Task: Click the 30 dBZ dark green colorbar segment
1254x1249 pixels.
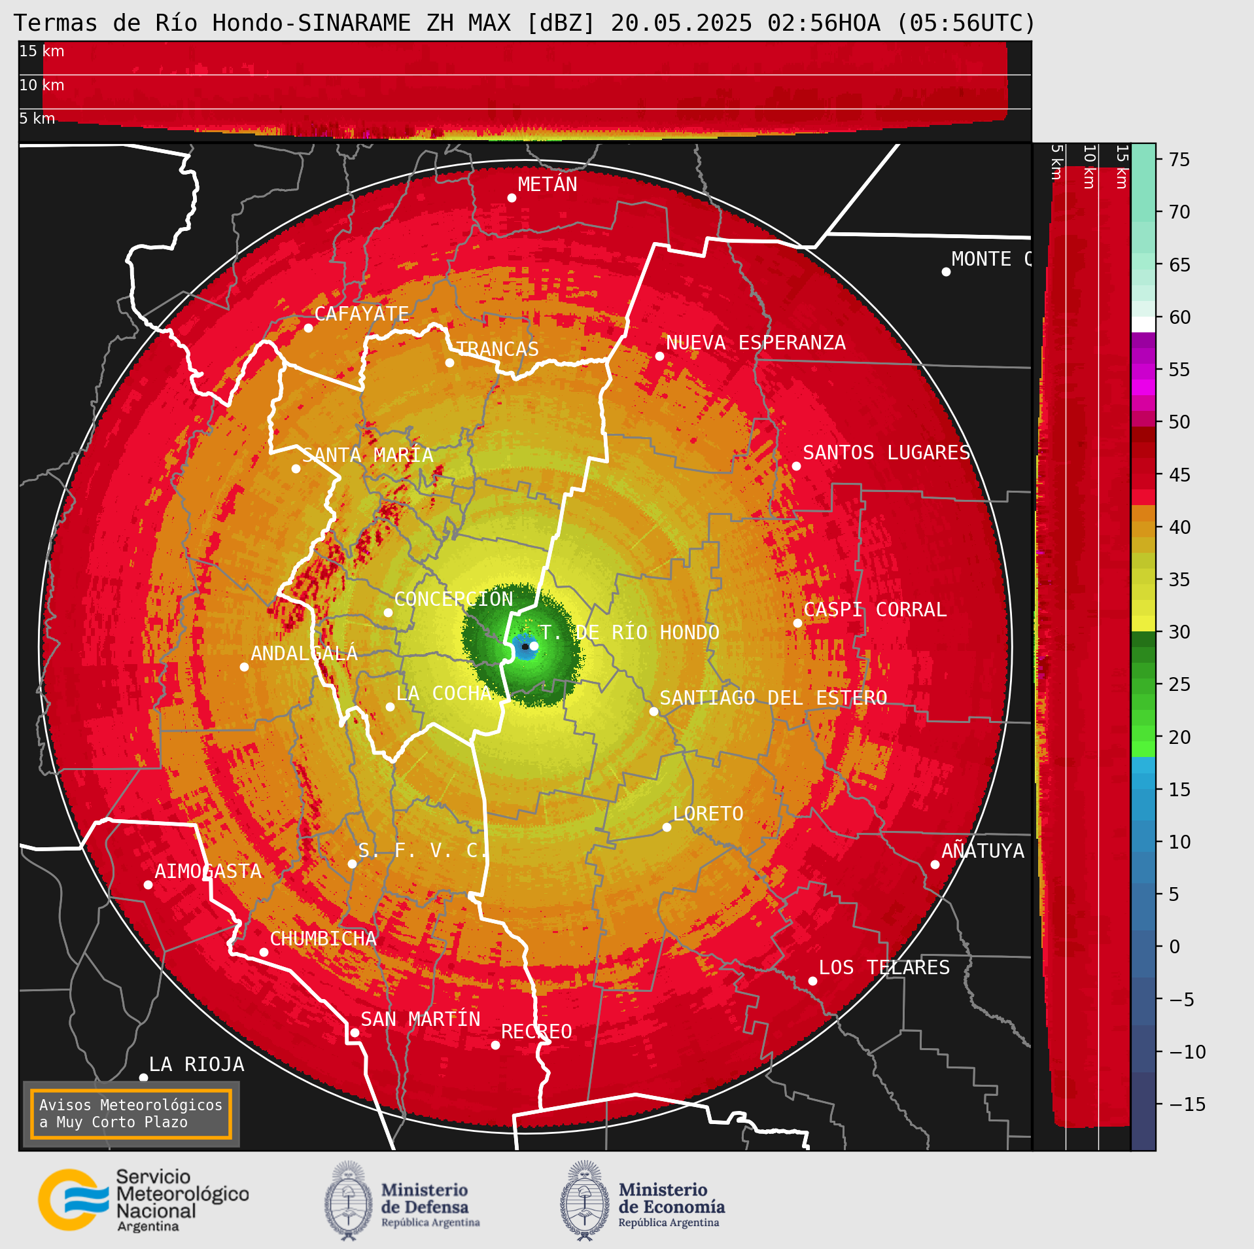Action: (1143, 639)
